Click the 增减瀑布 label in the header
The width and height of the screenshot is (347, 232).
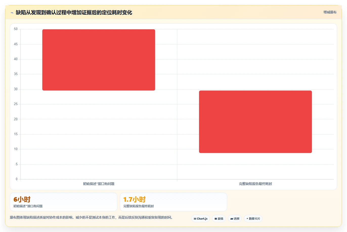330,12
